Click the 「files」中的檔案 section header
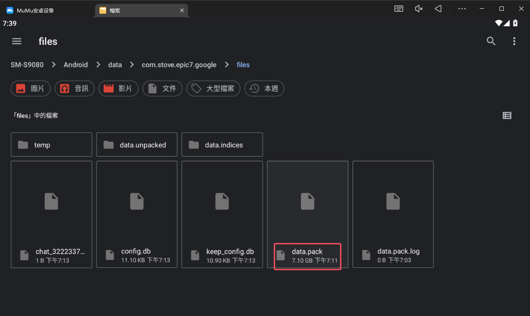Screen dimensions: 530x316 pyautogui.click(x=35, y=115)
